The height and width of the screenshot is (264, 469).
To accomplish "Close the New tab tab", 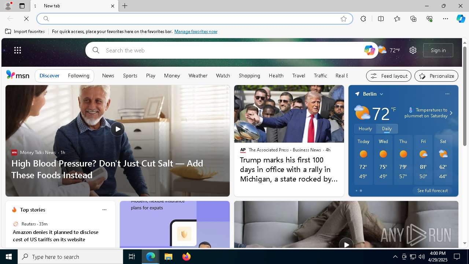I will pyautogui.click(x=112, y=6).
